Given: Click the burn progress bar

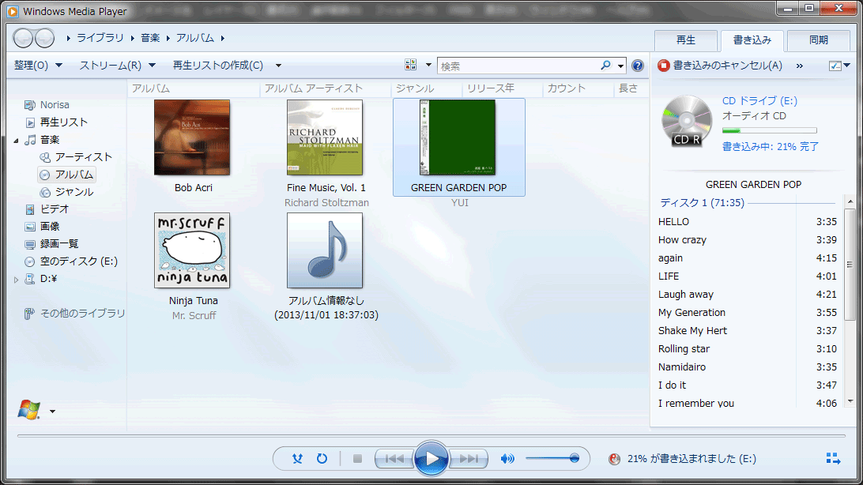Looking at the screenshot, I should tap(770, 130).
